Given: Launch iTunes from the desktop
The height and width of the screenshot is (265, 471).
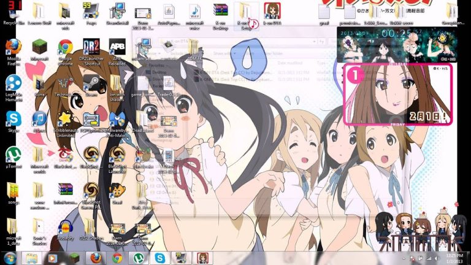Looking at the screenshot, I should pyautogui.click(x=39, y=121).
